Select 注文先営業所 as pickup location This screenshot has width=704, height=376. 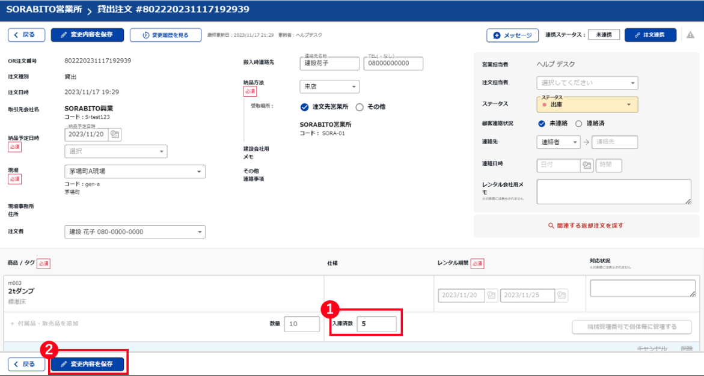[x=304, y=107]
